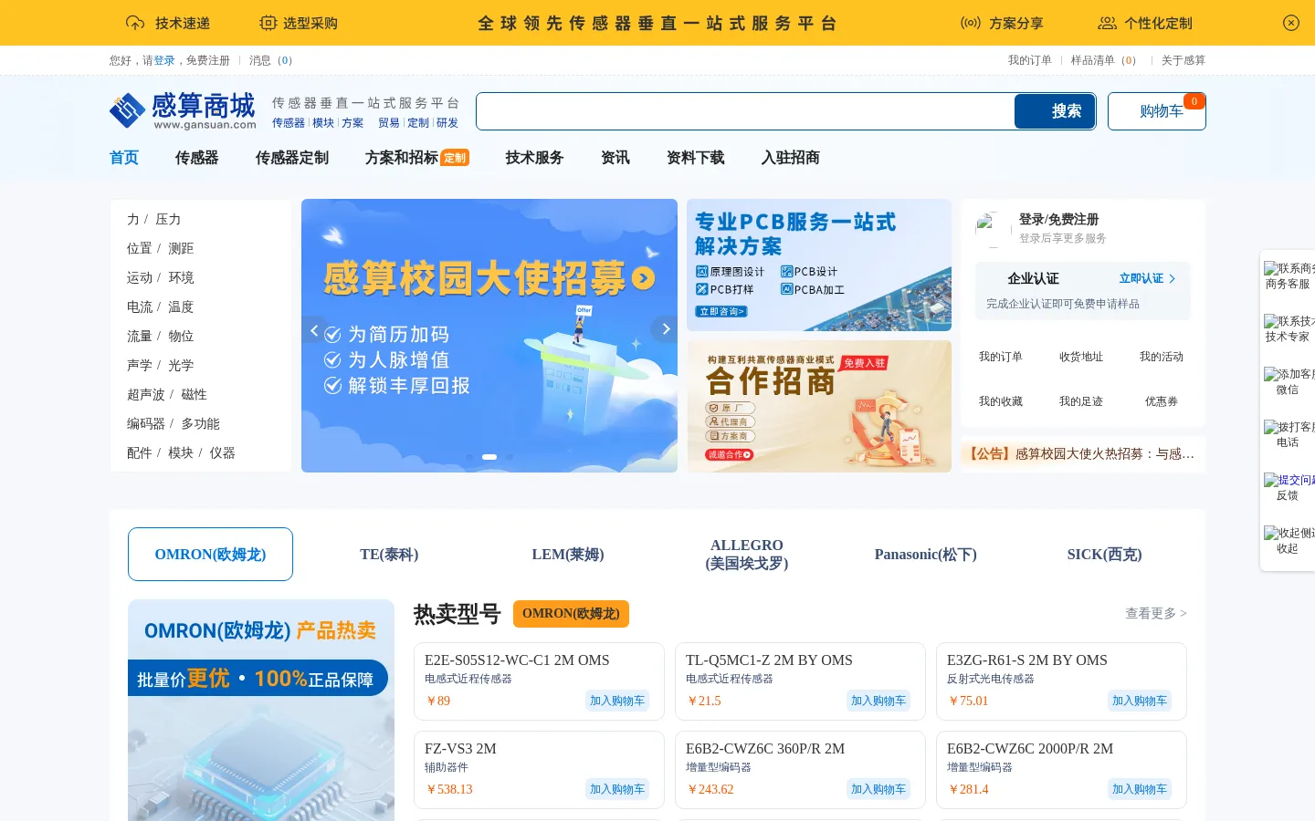The image size is (1315, 821).
Task: Go to 首页 navigation tab
Action: [124, 158]
